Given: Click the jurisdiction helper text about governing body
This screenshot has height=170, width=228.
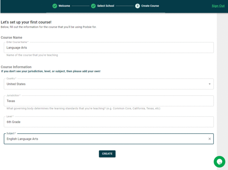Looking at the screenshot, I should [x=83, y=108].
